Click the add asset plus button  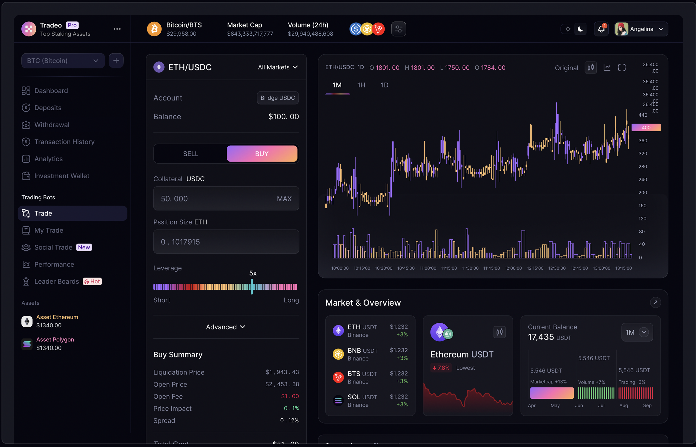116,60
